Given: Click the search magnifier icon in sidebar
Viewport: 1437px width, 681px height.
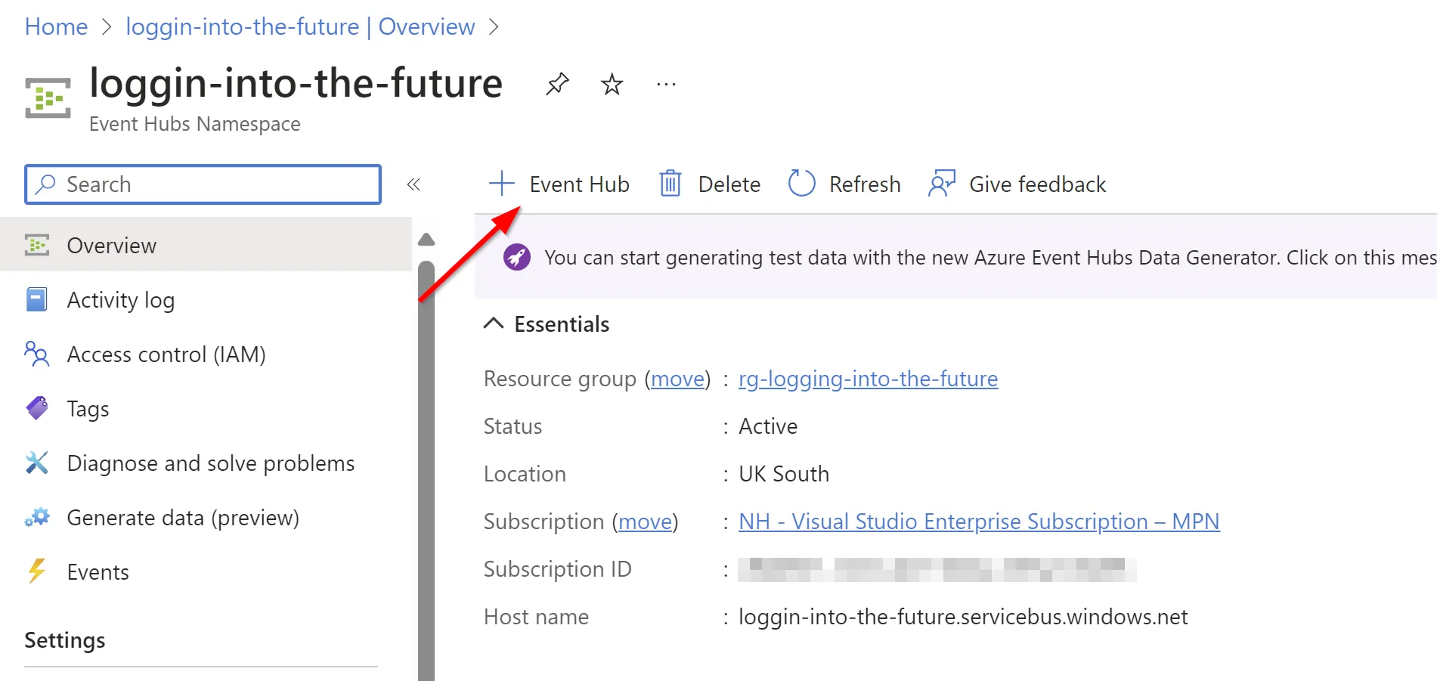Looking at the screenshot, I should [45, 184].
